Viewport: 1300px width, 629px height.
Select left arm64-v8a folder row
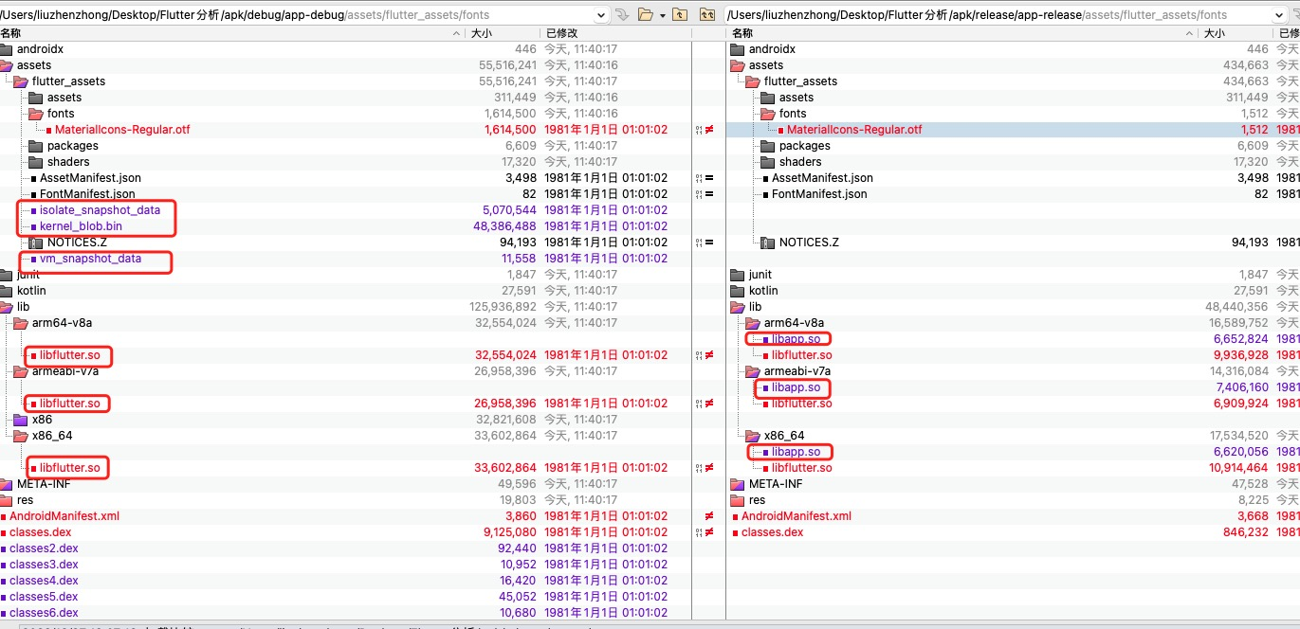(62, 323)
